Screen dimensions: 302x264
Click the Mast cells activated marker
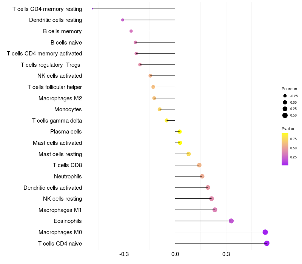click(x=180, y=143)
